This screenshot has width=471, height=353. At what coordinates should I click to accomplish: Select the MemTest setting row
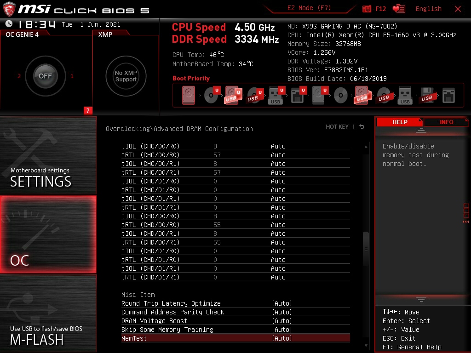(235, 338)
